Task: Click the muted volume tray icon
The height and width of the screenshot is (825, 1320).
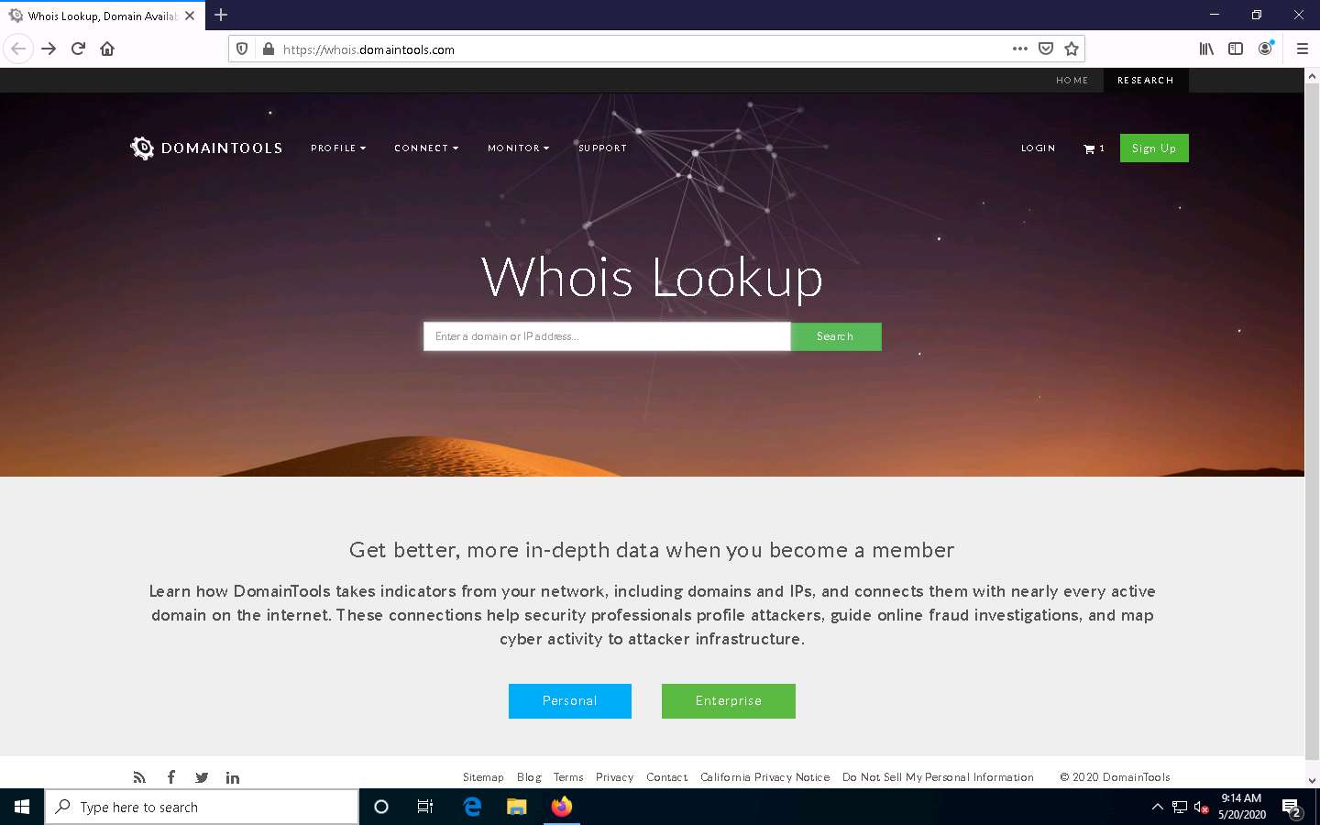Action: pos(1201,808)
